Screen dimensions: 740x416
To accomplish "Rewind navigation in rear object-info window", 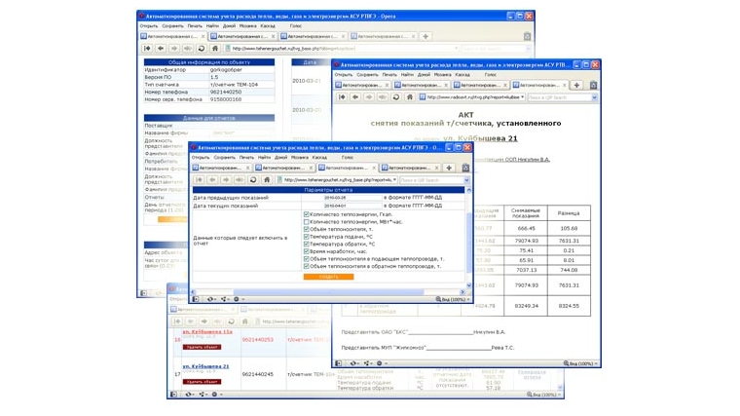I will pyautogui.click(x=147, y=48).
